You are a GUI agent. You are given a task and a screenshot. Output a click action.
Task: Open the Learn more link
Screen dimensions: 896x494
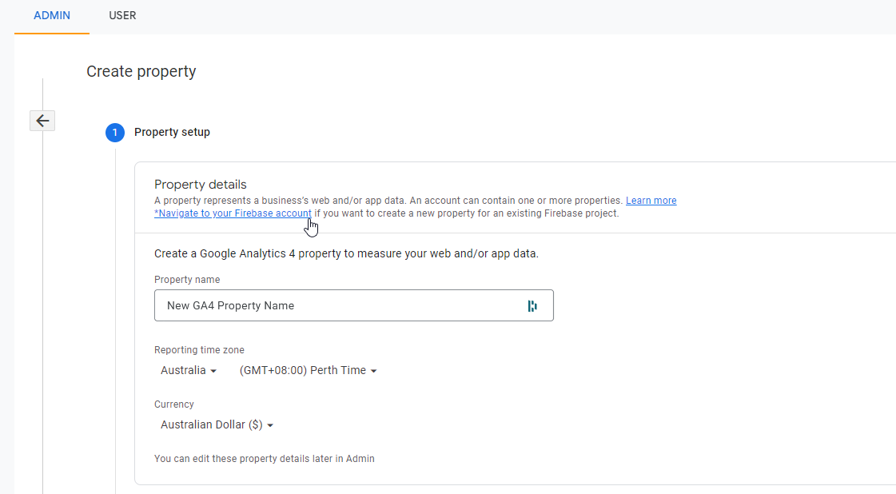coord(651,201)
